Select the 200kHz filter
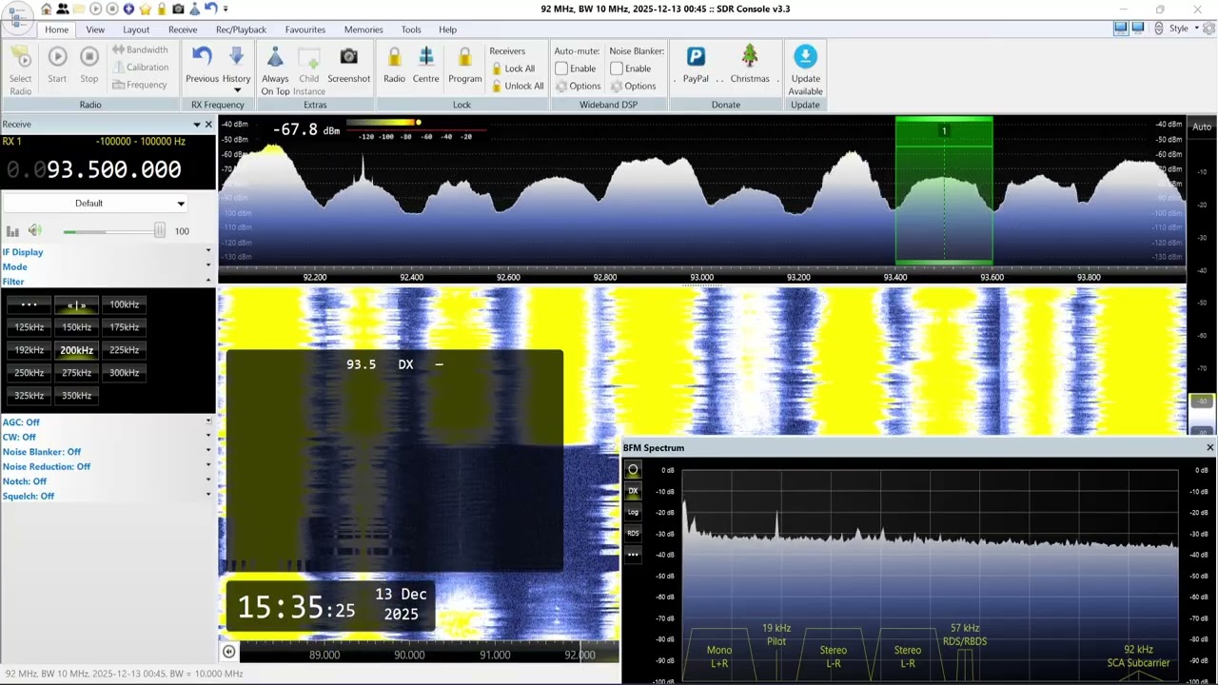Screen dimensions: 1218x685 pos(76,350)
